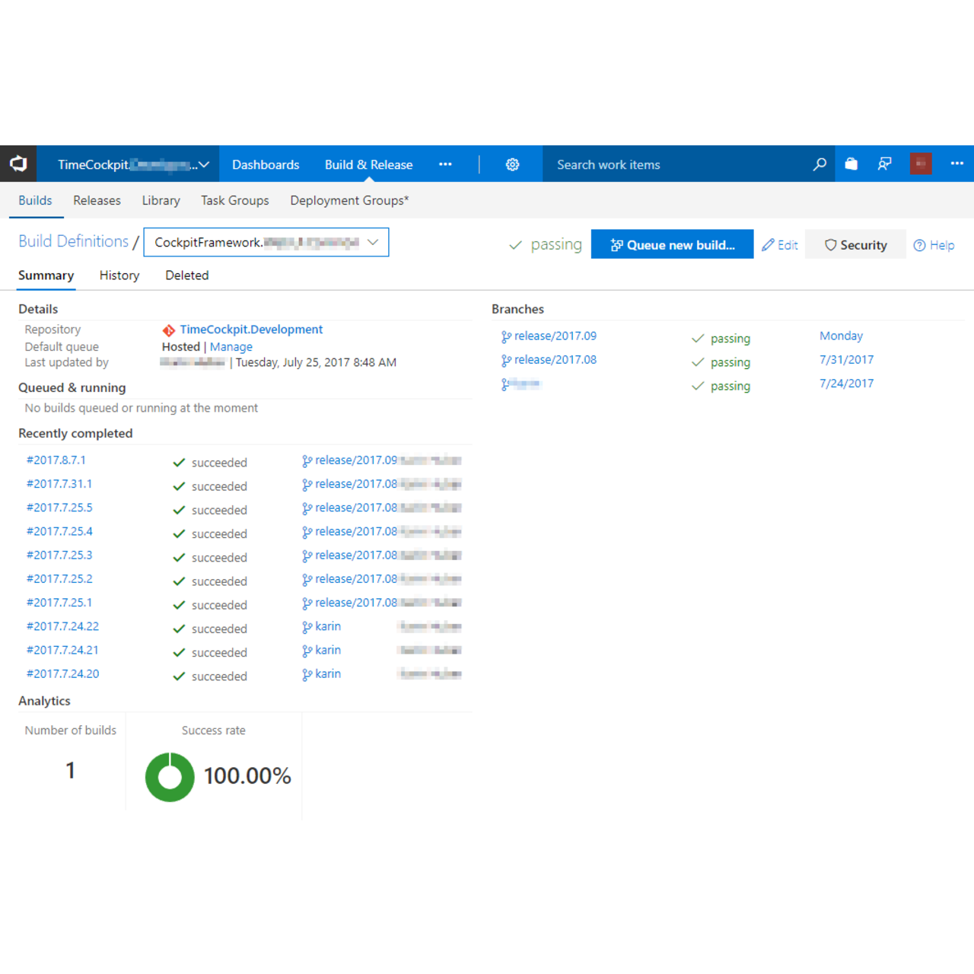The image size is (974, 974).
Task: Switch to the History tab
Action: pyautogui.click(x=119, y=275)
